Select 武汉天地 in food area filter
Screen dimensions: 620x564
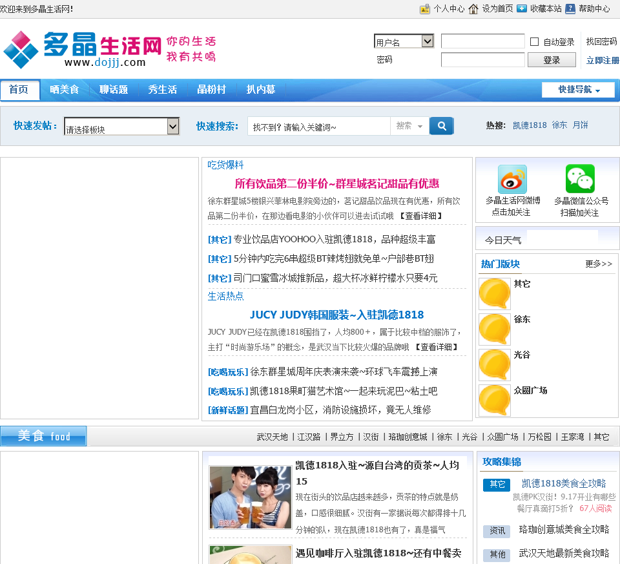pos(272,437)
